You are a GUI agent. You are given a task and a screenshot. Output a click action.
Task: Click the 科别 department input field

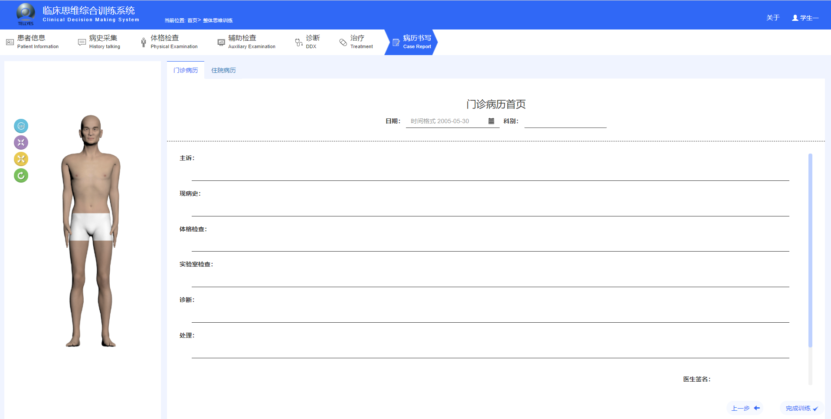click(565, 121)
